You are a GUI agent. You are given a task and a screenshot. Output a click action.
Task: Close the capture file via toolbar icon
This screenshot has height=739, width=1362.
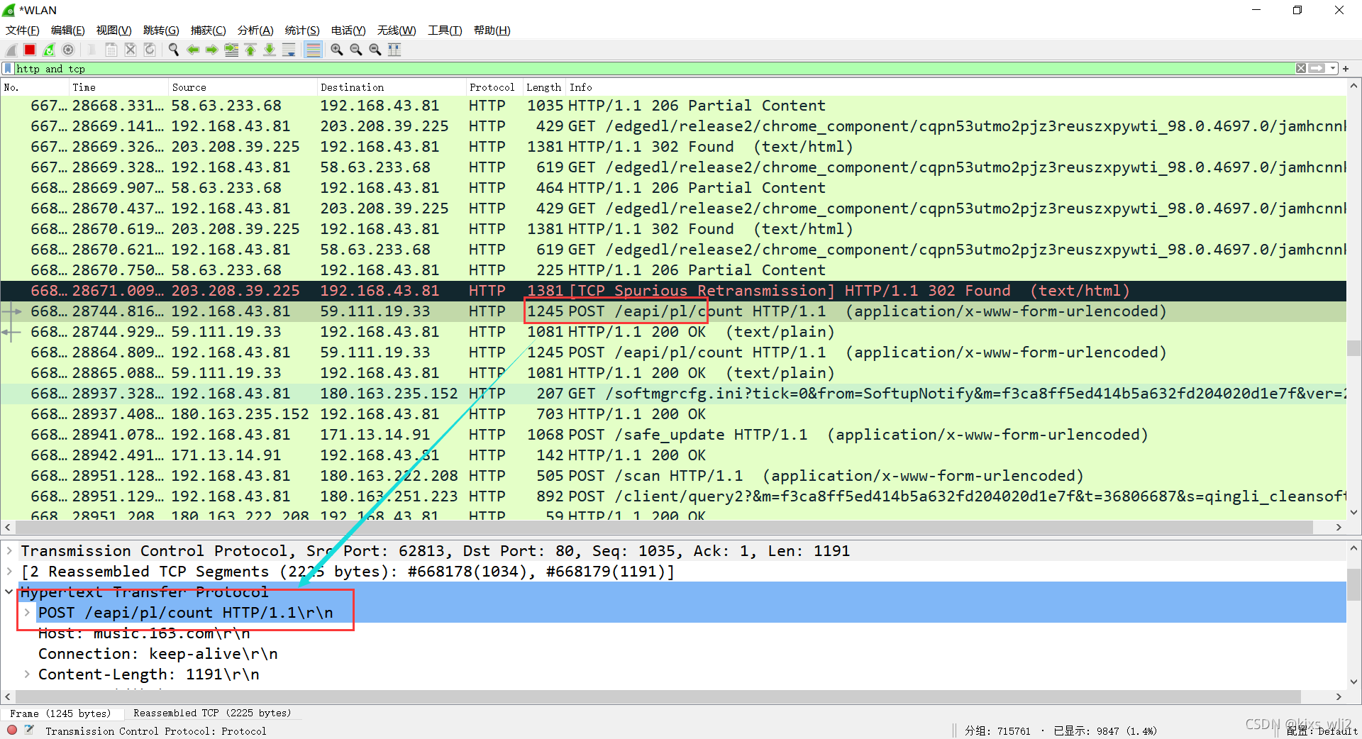pyautogui.click(x=131, y=50)
